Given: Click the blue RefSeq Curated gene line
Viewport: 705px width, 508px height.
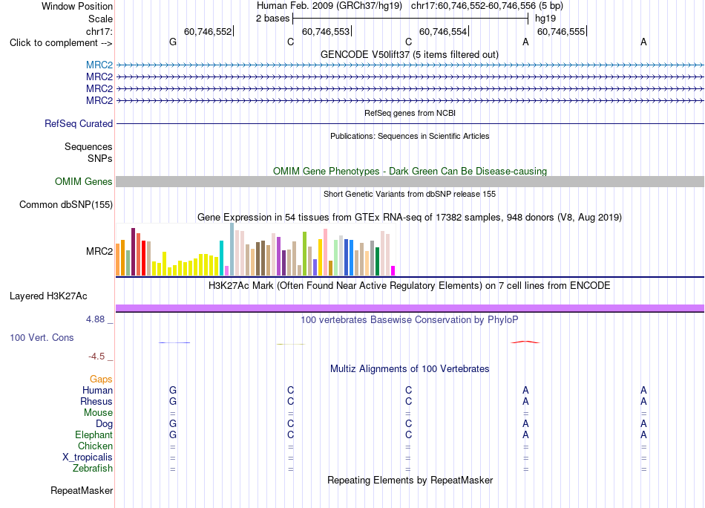Looking at the screenshot, I should click(410, 124).
